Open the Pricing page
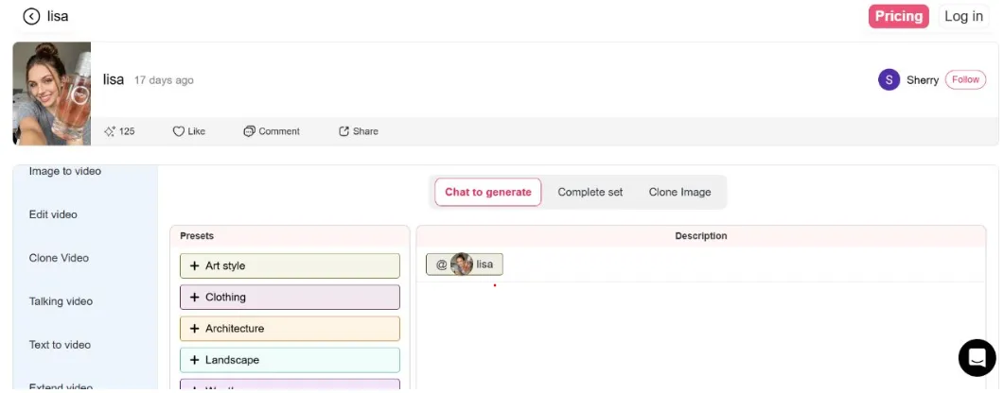The image size is (1004, 393). point(898,16)
